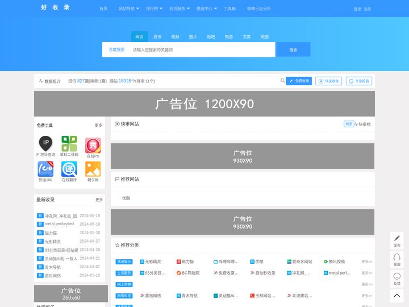Click the 文章投稿 button
The image size is (409, 307).
pyautogui.click(x=359, y=81)
